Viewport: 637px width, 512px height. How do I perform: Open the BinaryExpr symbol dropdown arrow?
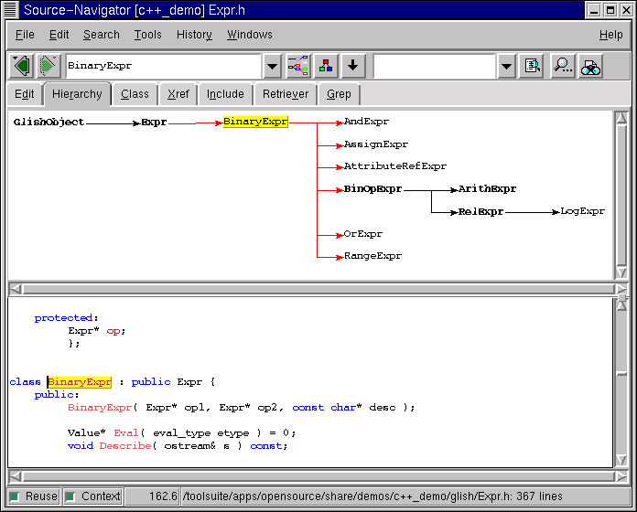coord(272,66)
